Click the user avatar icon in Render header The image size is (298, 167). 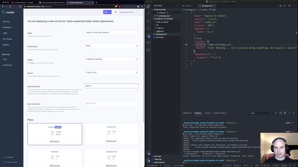[116, 12]
